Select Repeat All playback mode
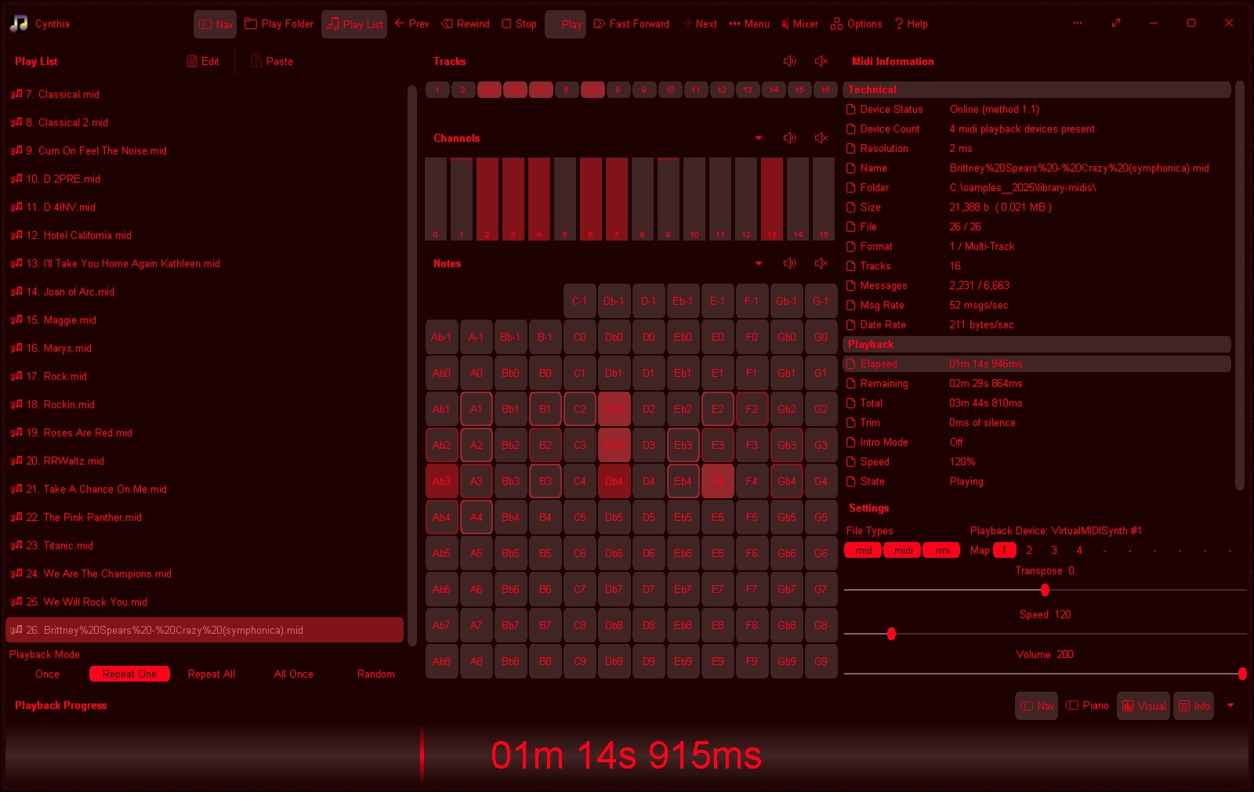The image size is (1254, 792). tap(212, 674)
